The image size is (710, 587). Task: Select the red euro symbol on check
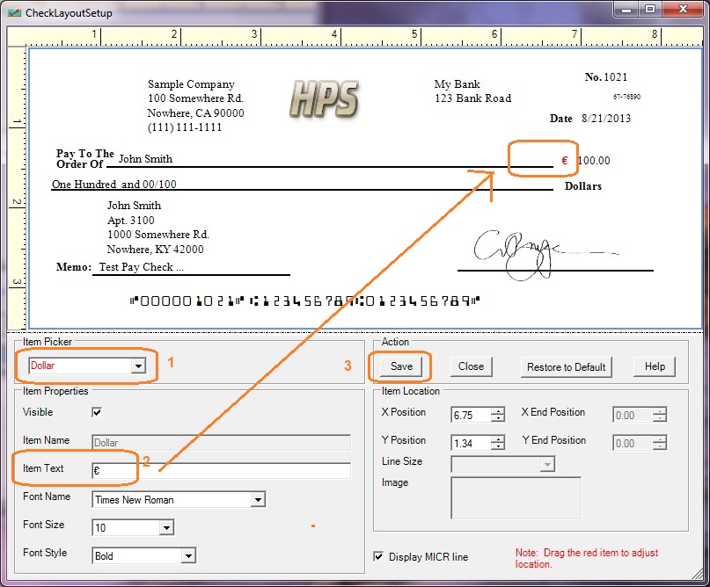(565, 161)
